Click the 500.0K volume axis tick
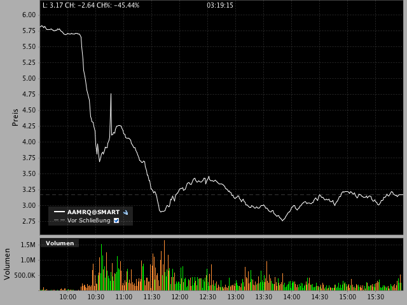Image resolution: width=407 pixels, height=305 pixels. click(x=24, y=275)
